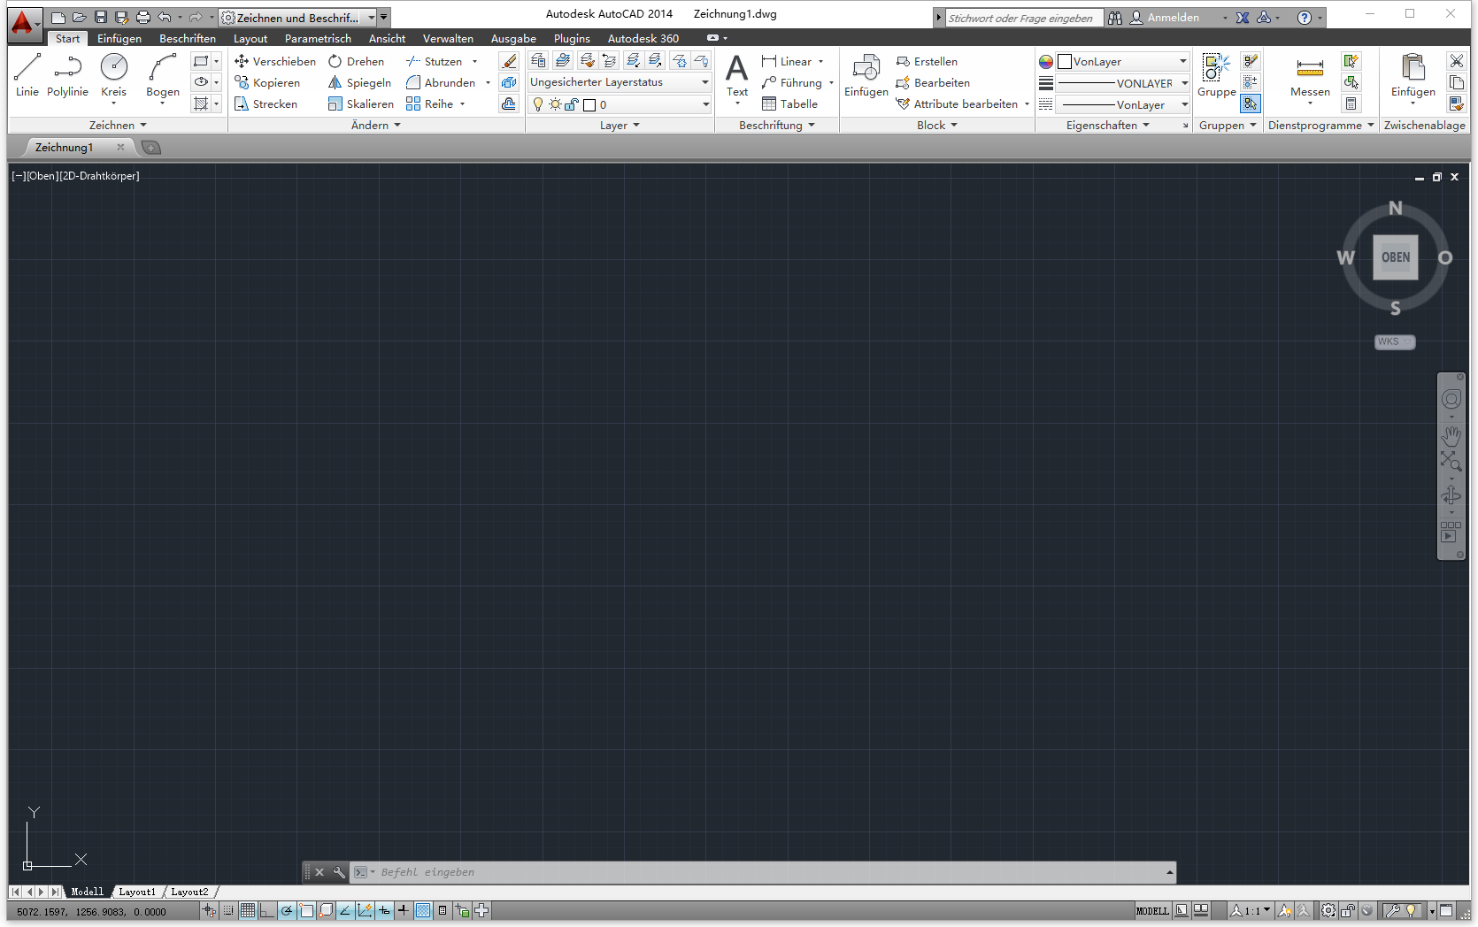
Task: Select the Linie drawing tool
Action: coord(27,75)
